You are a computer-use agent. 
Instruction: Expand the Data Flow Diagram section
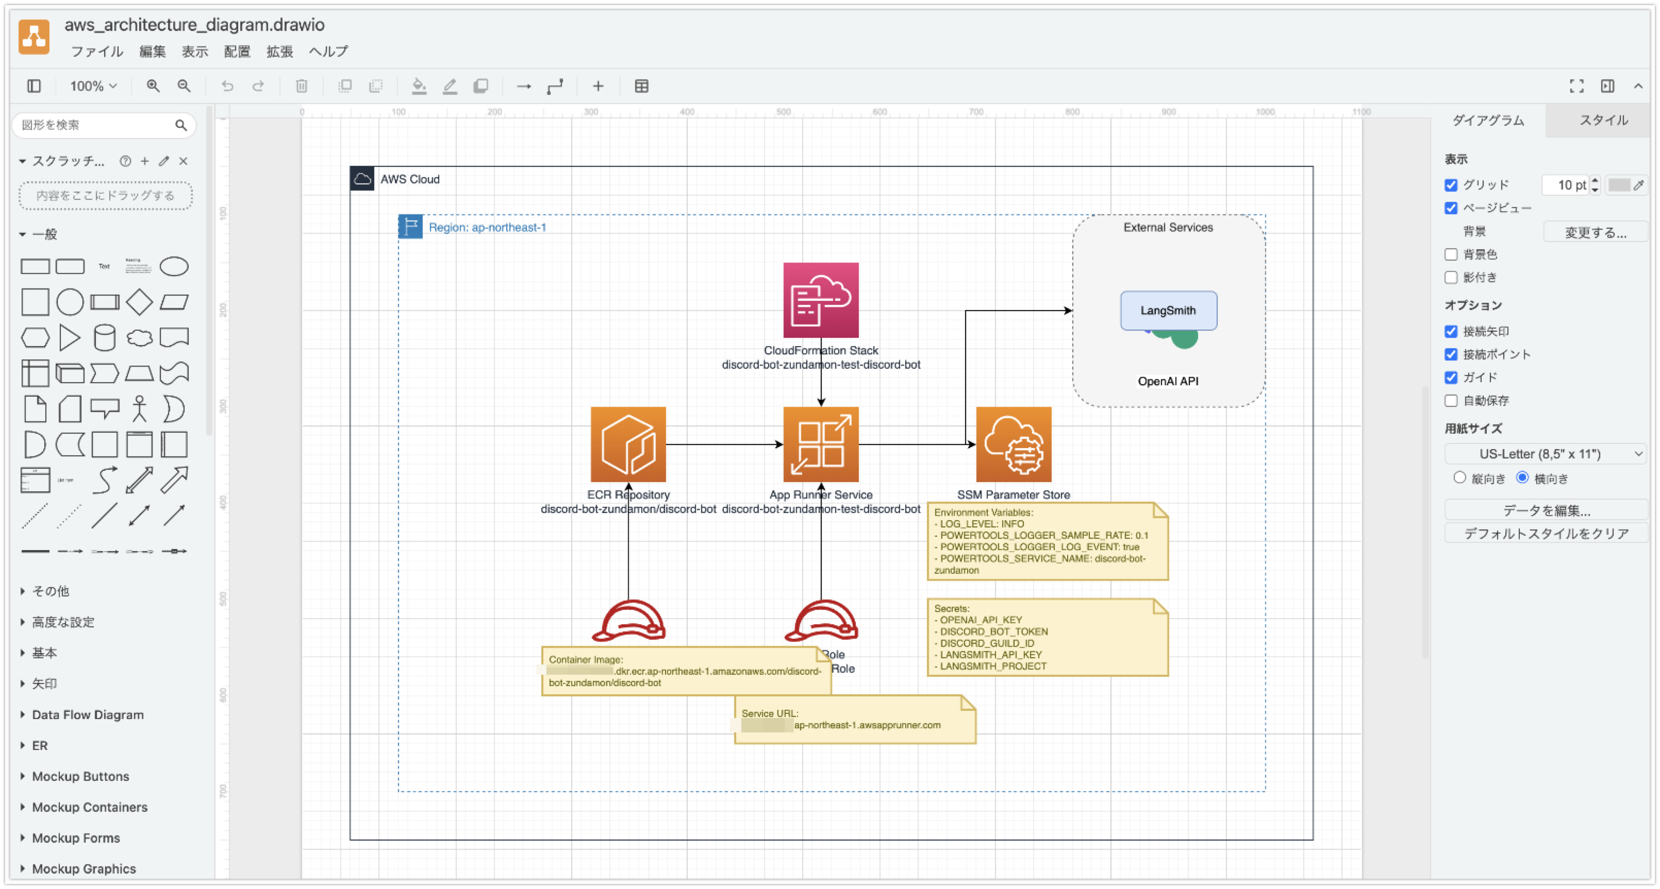[88, 714]
